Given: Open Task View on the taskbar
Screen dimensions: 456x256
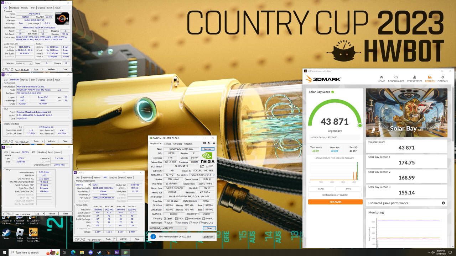Looking at the screenshot, I should [64, 252].
